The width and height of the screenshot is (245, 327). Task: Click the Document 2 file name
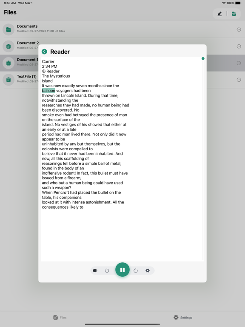click(x=28, y=43)
